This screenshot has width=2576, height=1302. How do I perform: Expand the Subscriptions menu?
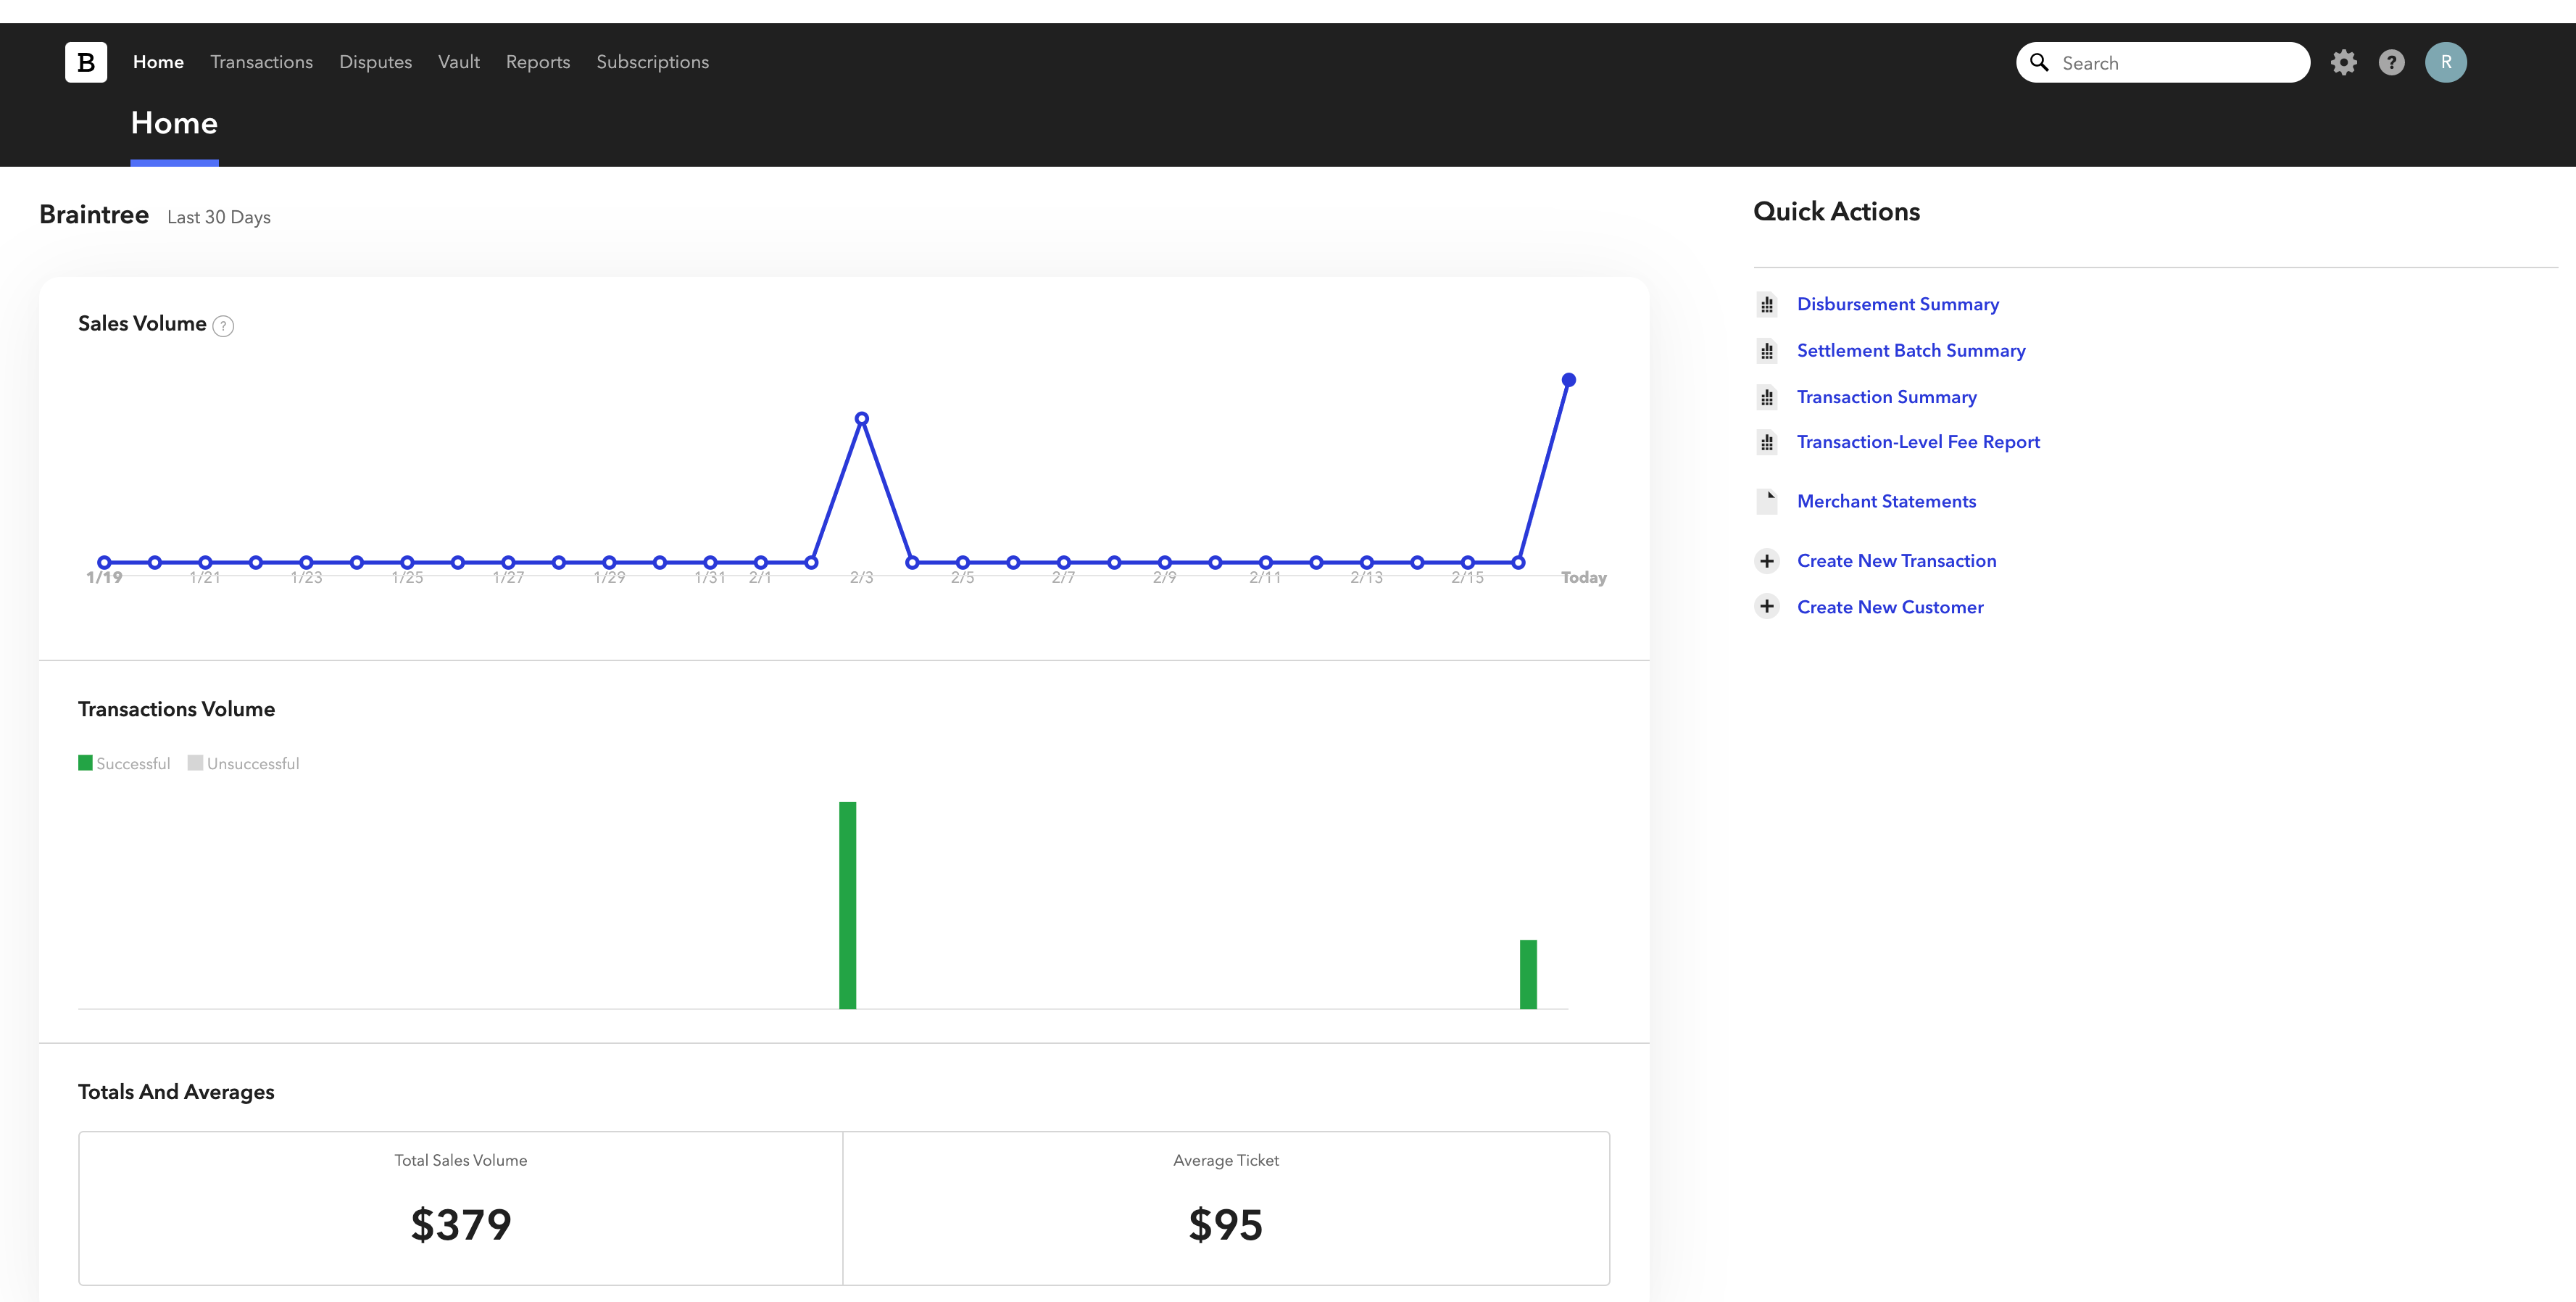pyautogui.click(x=652, y=61)
